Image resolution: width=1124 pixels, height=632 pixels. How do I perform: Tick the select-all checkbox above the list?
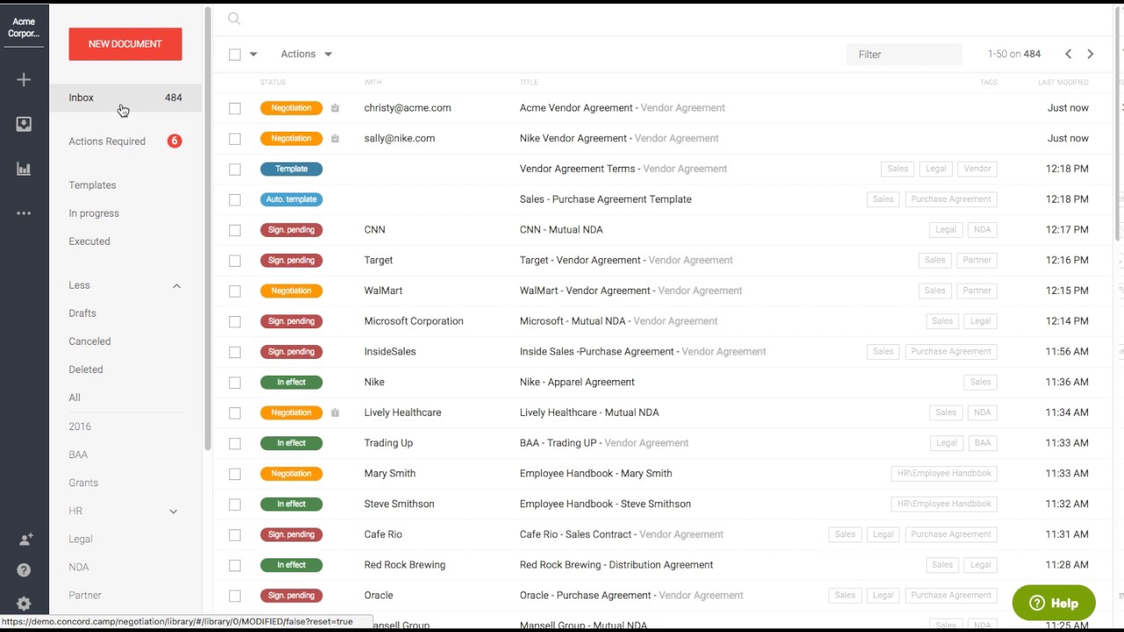click(234, 54)
